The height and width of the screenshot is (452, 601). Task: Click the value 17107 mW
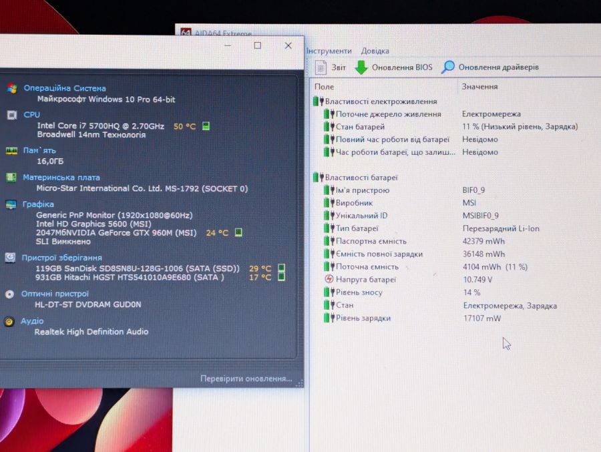coord(482,318)
